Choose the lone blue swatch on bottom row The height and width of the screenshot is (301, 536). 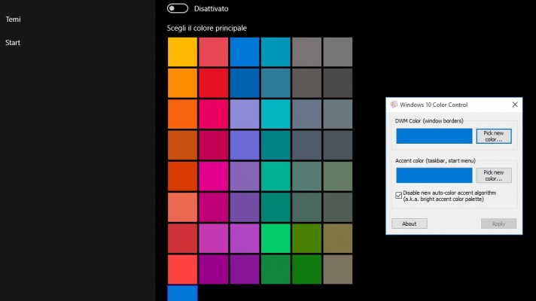pyautogui.click(x=182, y=293)
